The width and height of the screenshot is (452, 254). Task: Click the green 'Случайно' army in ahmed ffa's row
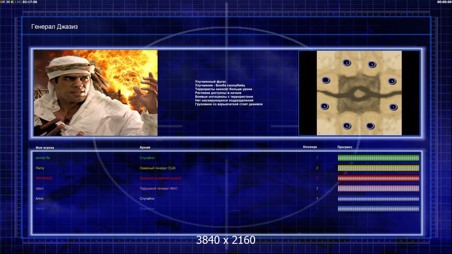tap(147, 158)
